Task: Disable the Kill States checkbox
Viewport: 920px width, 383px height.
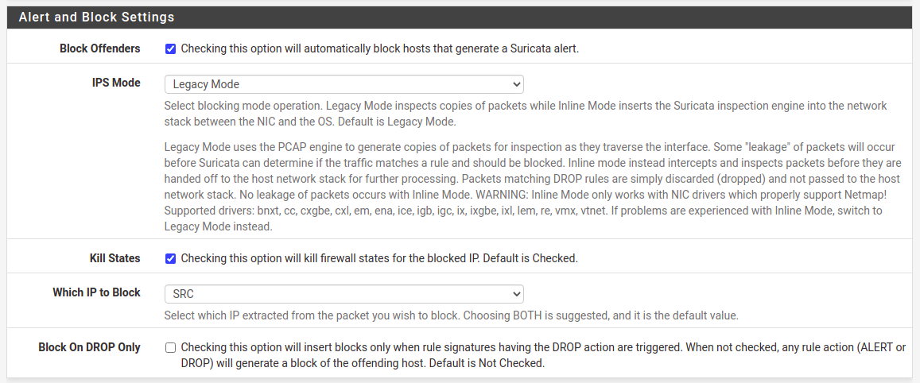Action: (x=170, y=258)
